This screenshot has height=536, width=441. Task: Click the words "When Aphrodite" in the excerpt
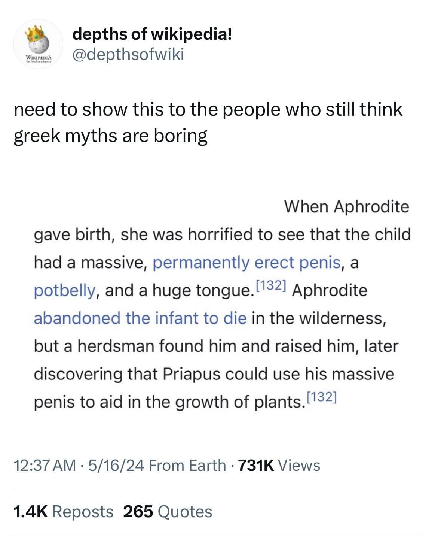(x=346, y=206)
